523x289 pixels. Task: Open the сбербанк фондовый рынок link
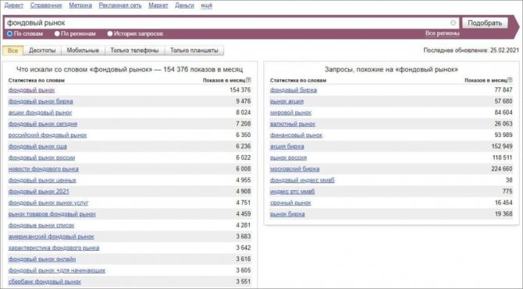44,282
